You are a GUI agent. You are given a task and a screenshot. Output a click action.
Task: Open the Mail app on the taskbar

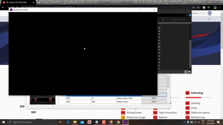82,122
